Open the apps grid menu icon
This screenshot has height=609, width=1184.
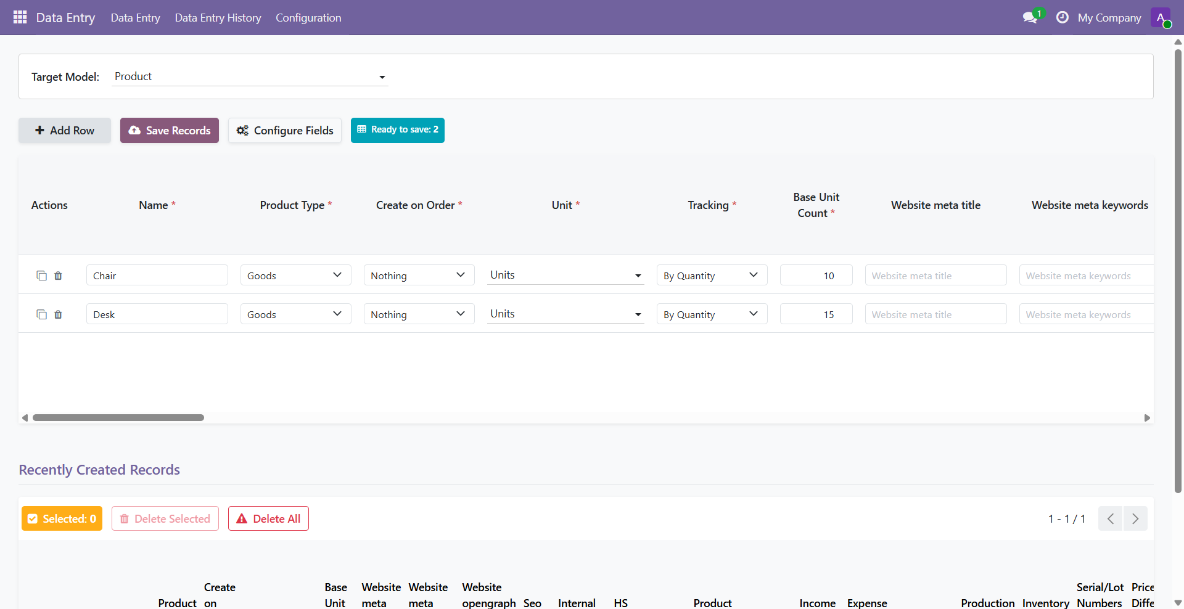point(20,17)
